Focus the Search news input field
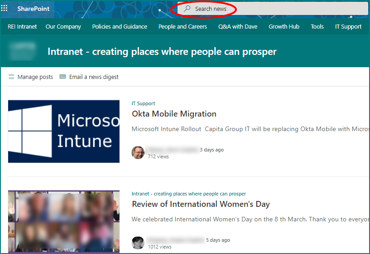This screenshot has width=370, height=254. (273, 9)
